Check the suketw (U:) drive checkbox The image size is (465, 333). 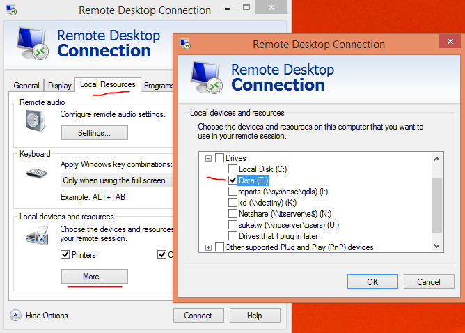[232, 225]
